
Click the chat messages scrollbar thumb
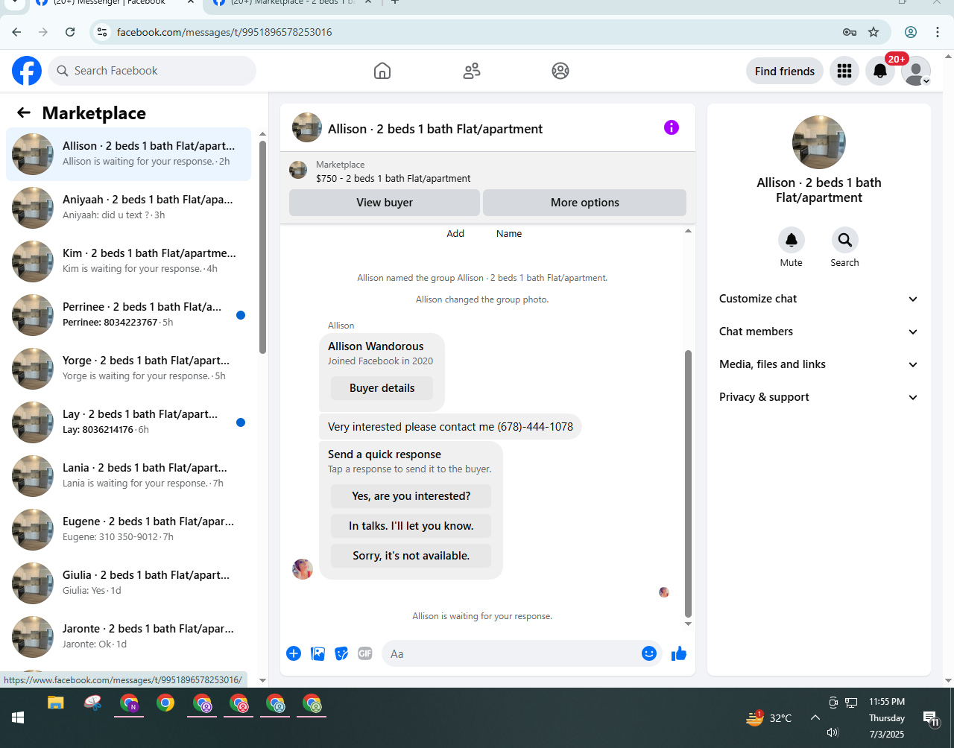point(688,484)
